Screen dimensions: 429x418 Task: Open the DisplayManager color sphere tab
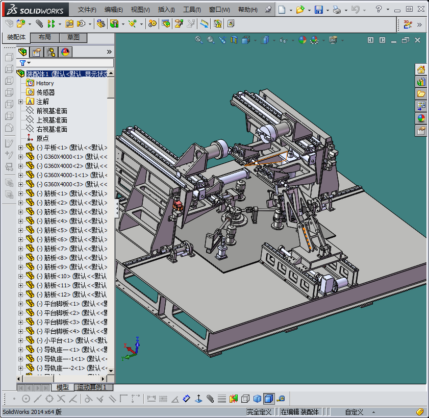point(65,52)
